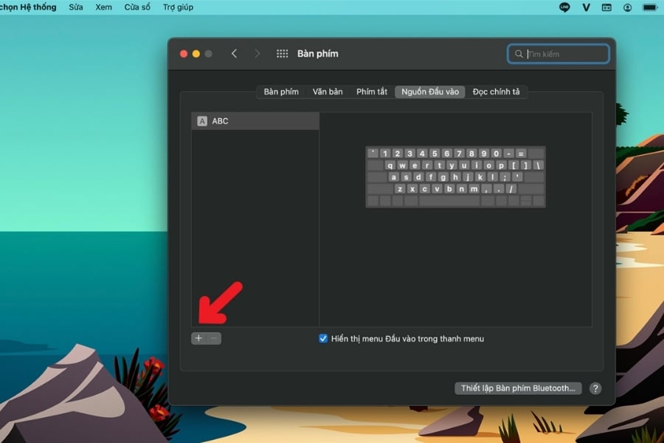Click the LINE icon in menu bar
The height and width of the screenshot is (443, 664).
click(565, 7)
